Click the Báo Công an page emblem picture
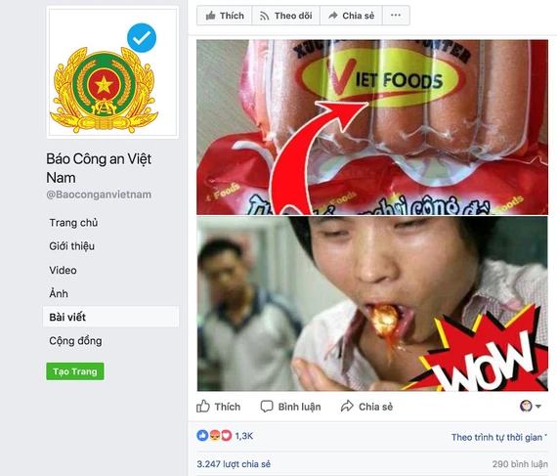Viewport: 557px width, 476px height. [112, 73]
